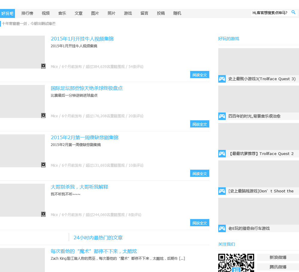This screenshot has height=272, width=299.
Task: Open article 国际足坛那些惊天绝杀球终极盘点
Action: (x=87, y=88)
